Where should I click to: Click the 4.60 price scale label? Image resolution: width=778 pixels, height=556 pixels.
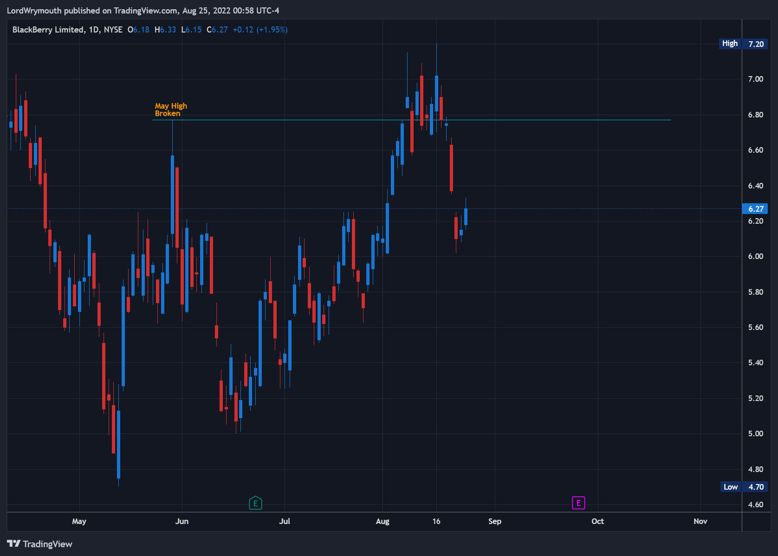756,504
